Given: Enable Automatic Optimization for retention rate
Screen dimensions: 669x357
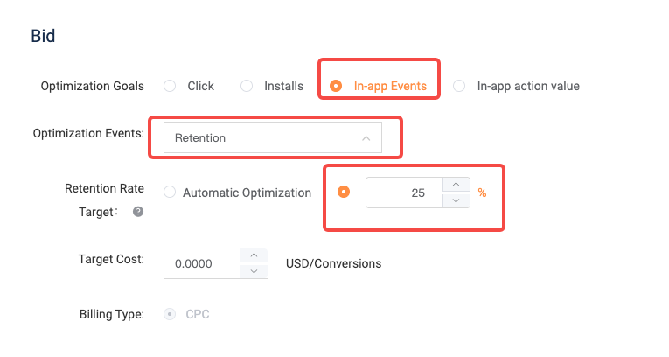Looking at the screenshot, I should point(170,192).
